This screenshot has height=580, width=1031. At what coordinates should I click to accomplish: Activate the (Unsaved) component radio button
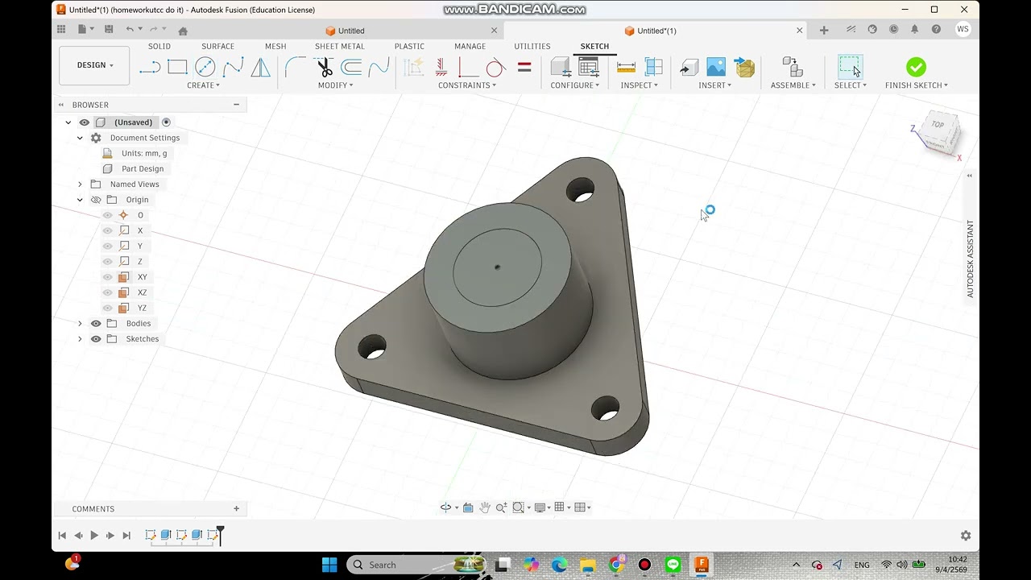coord(166,122)
